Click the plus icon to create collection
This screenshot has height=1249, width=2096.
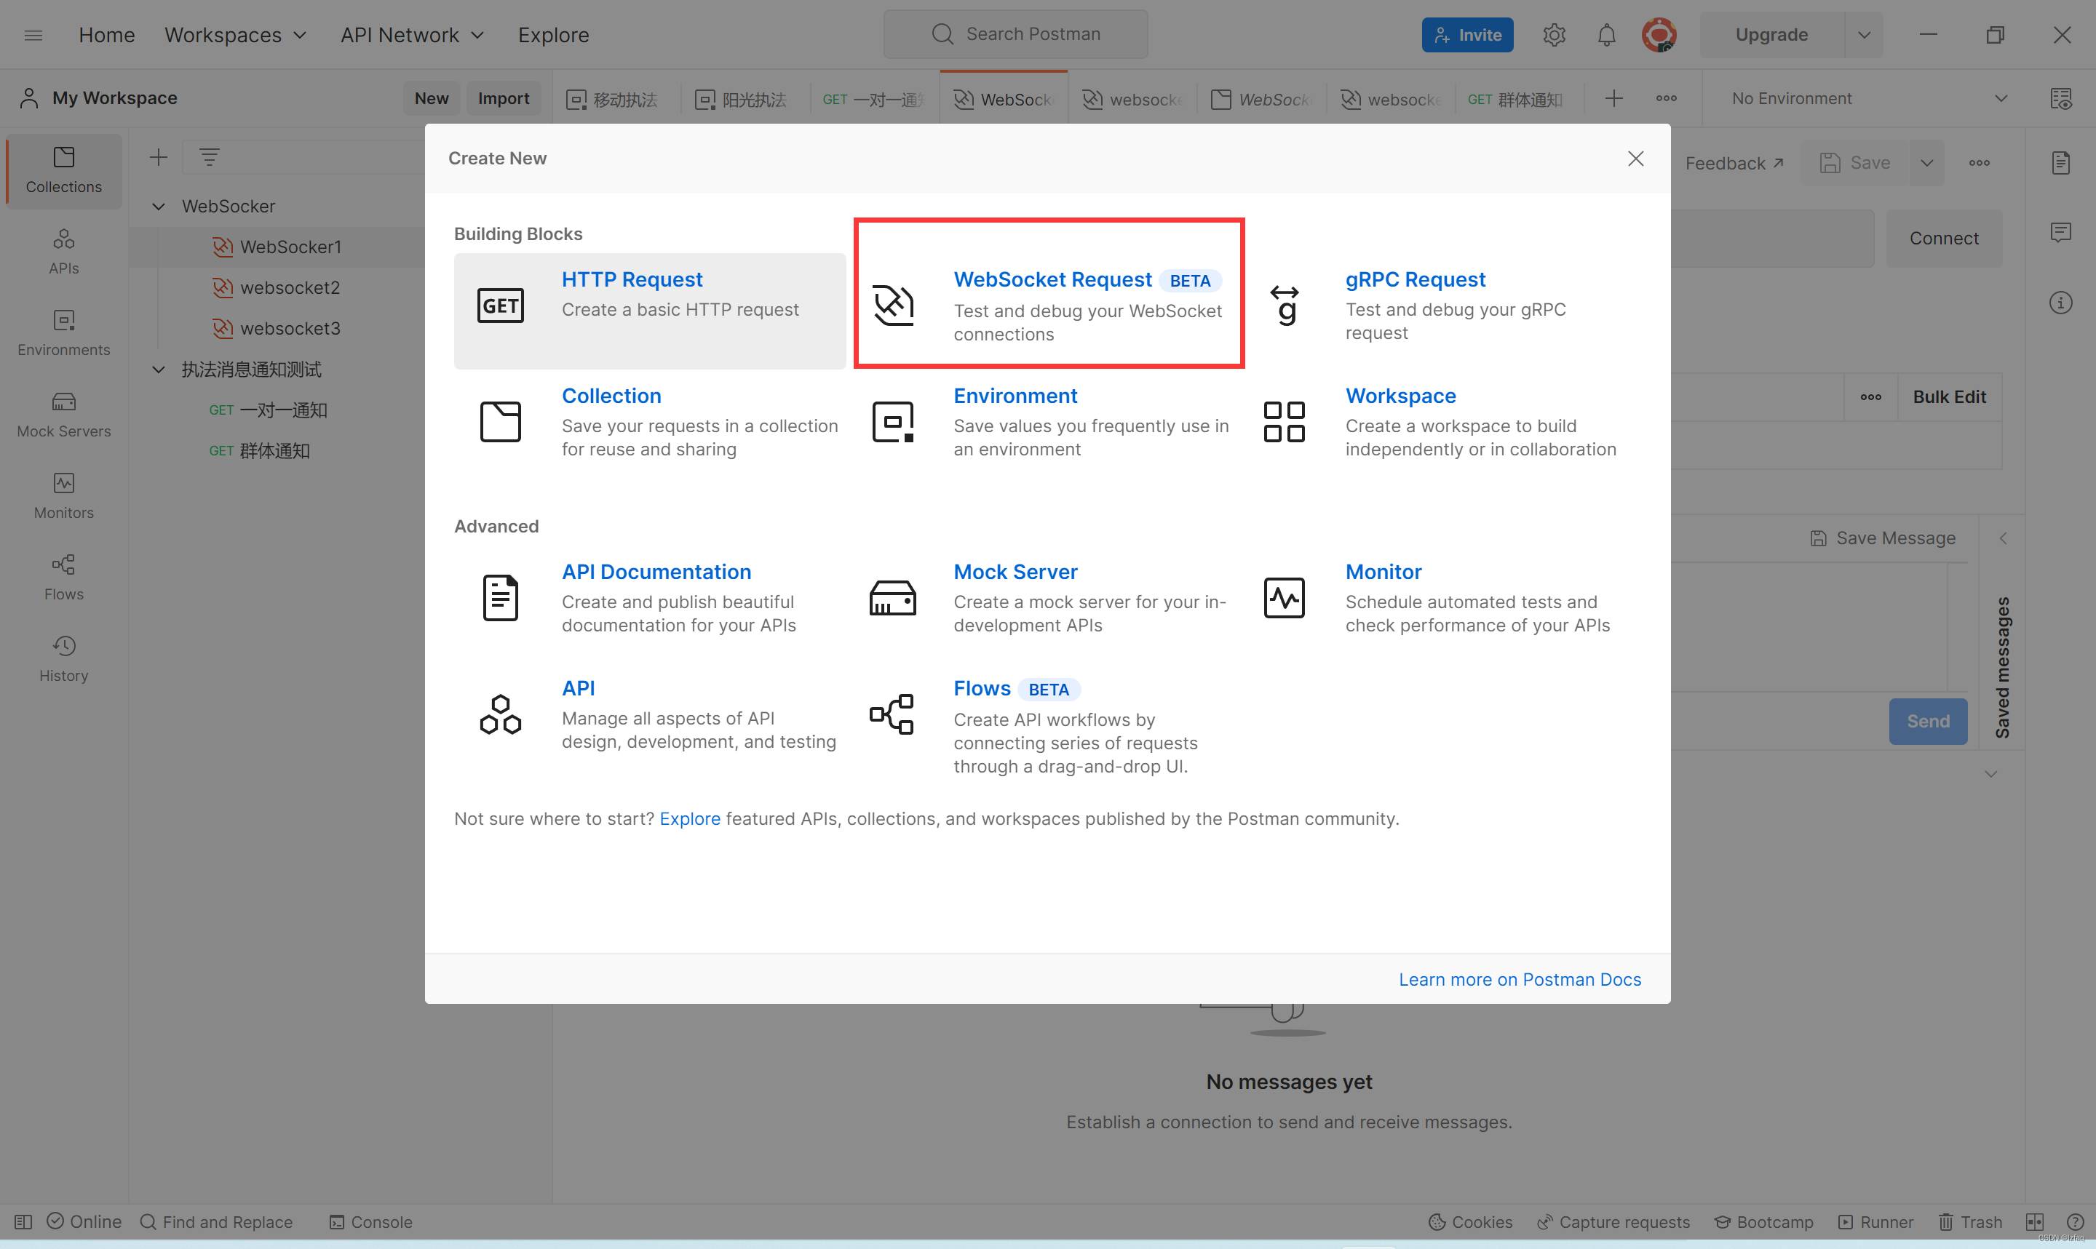click(158, 156)
